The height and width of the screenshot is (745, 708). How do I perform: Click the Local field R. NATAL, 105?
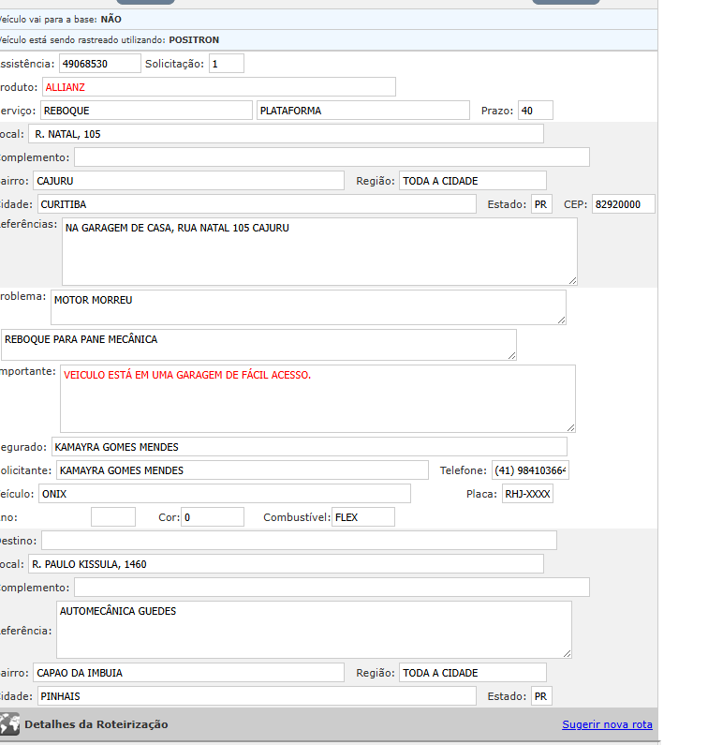(286, 133)
